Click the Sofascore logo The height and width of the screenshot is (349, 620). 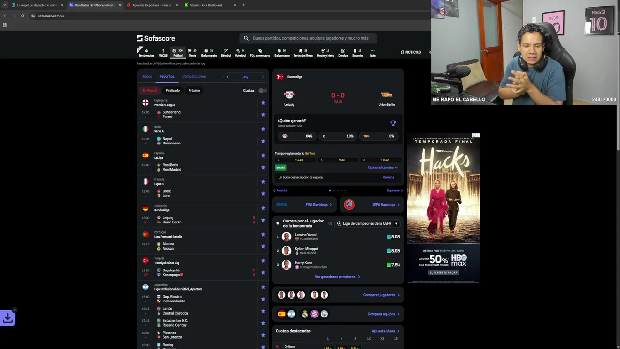[x=156, y=38]
